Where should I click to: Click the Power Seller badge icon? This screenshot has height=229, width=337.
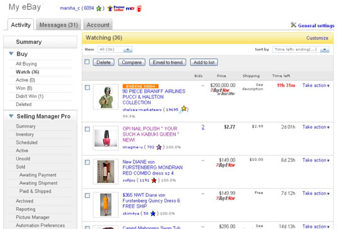coord(116,8)
